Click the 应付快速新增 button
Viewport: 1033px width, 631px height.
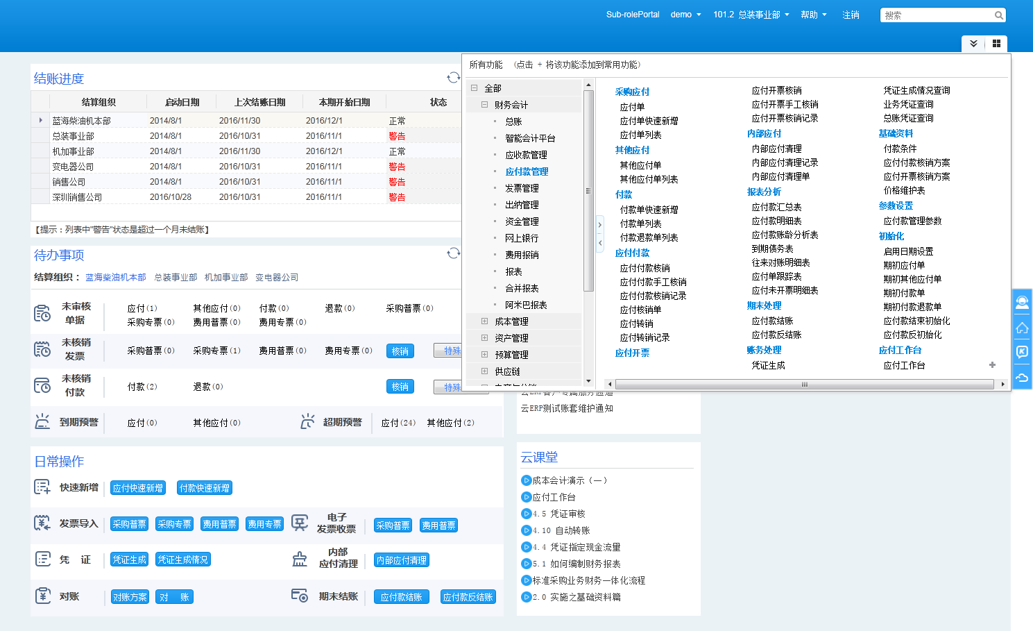[138, 488]
